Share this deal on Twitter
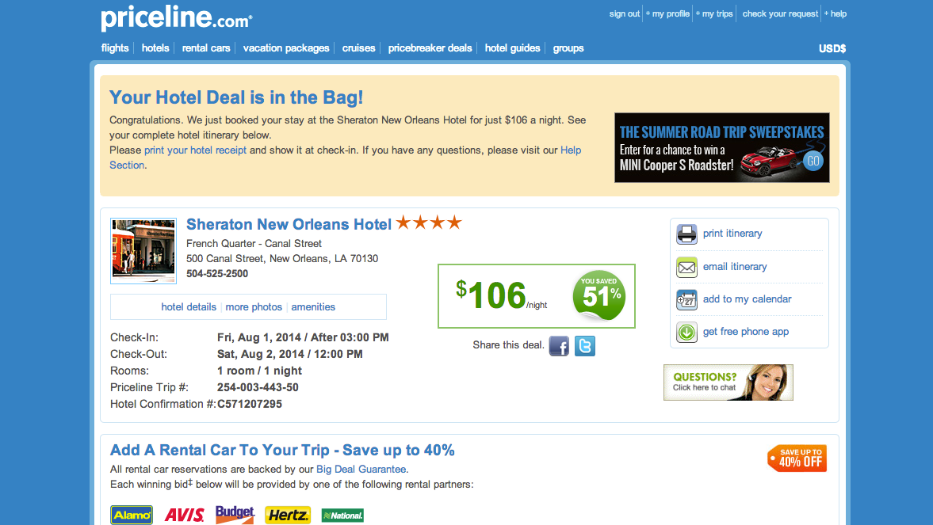This screenshot has width=933, height=525. click(x=585, y=345)
